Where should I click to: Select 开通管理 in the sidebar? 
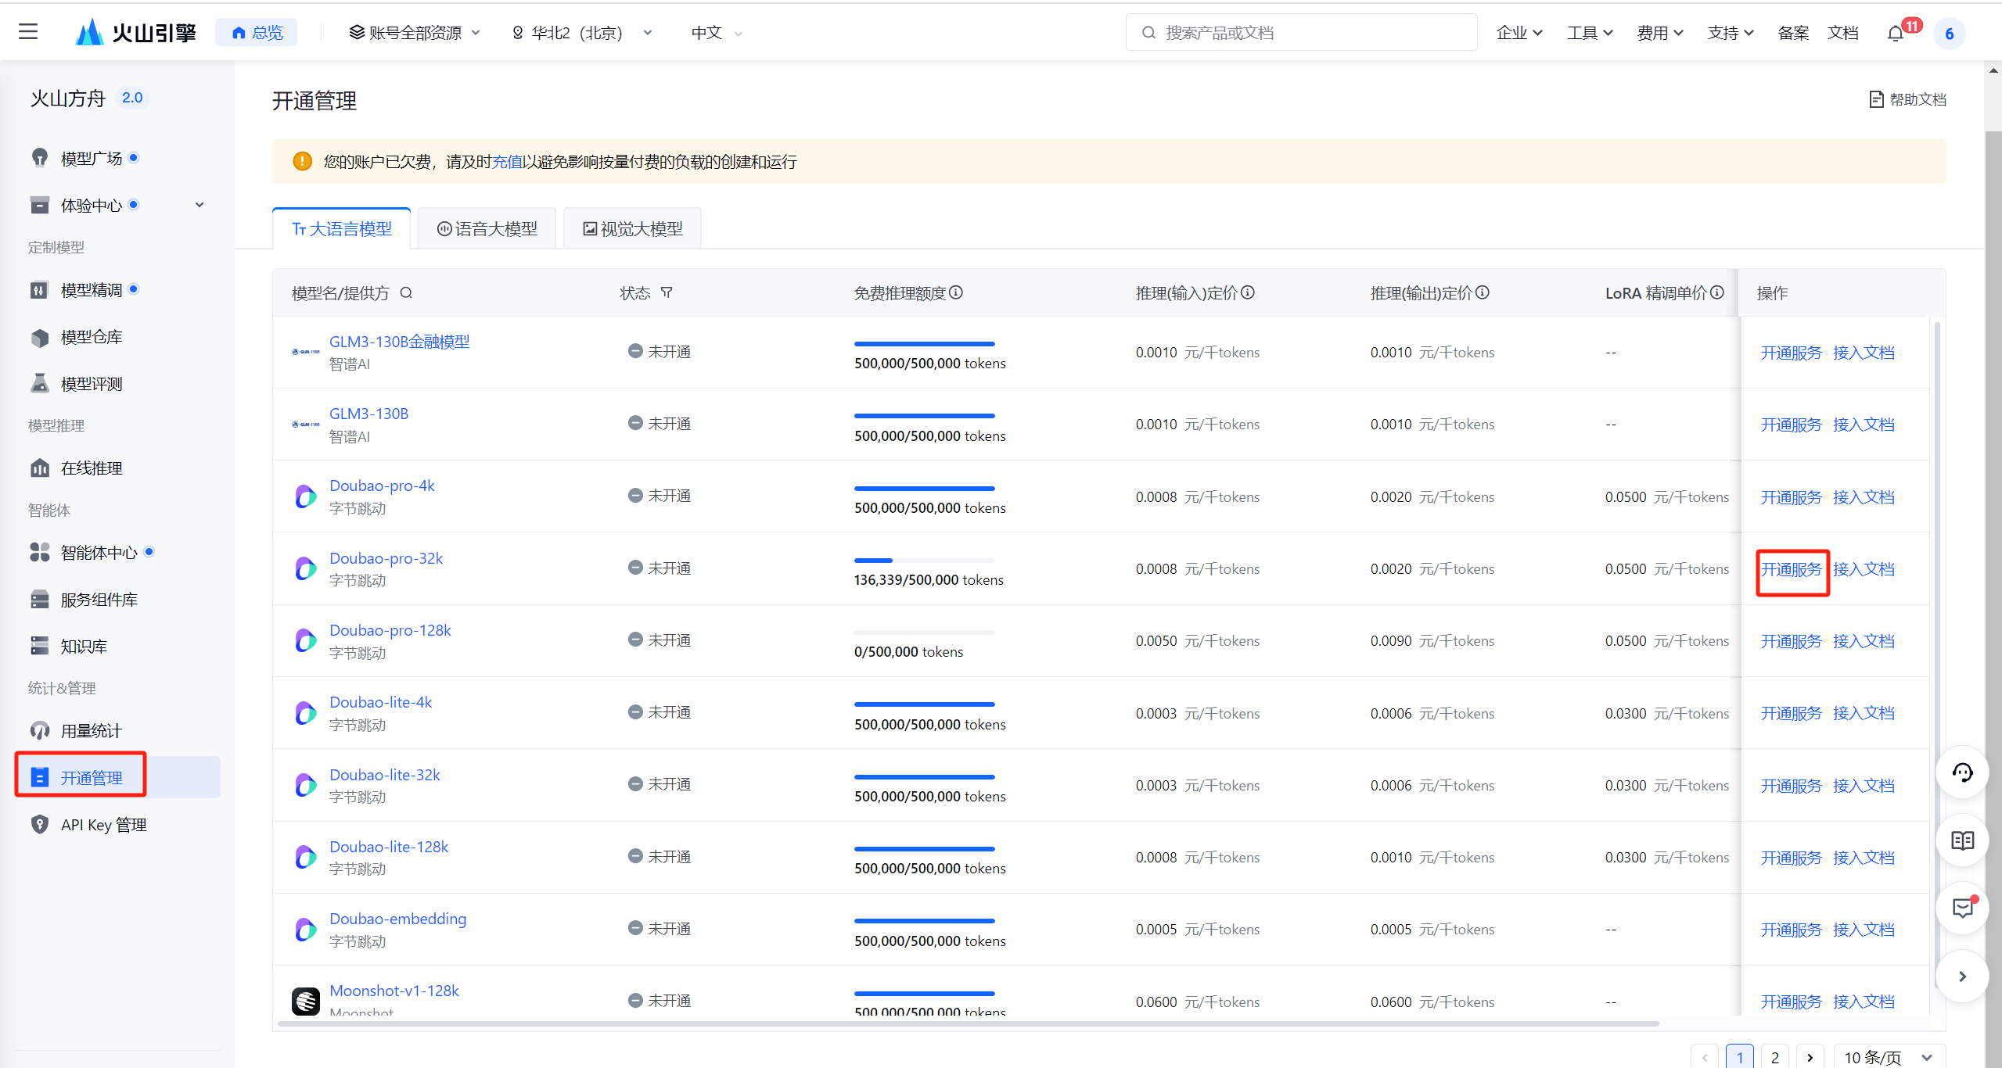click(x=117, y=777)
